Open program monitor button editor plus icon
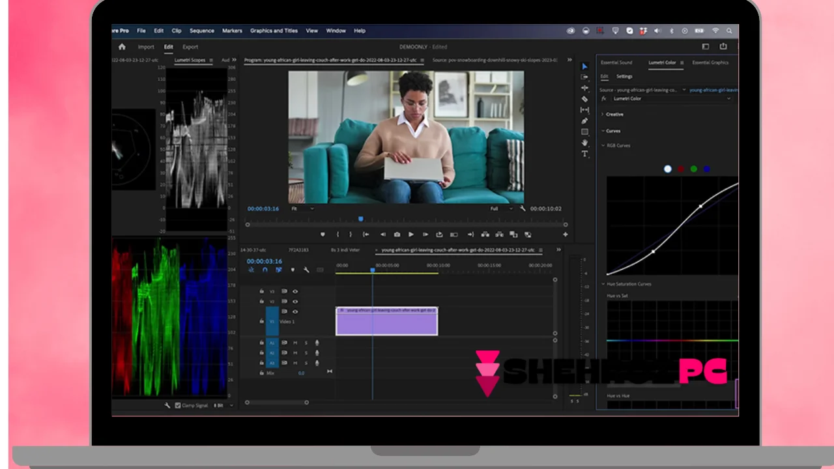This screenshot has width=834, height=469. coord(565,234)
